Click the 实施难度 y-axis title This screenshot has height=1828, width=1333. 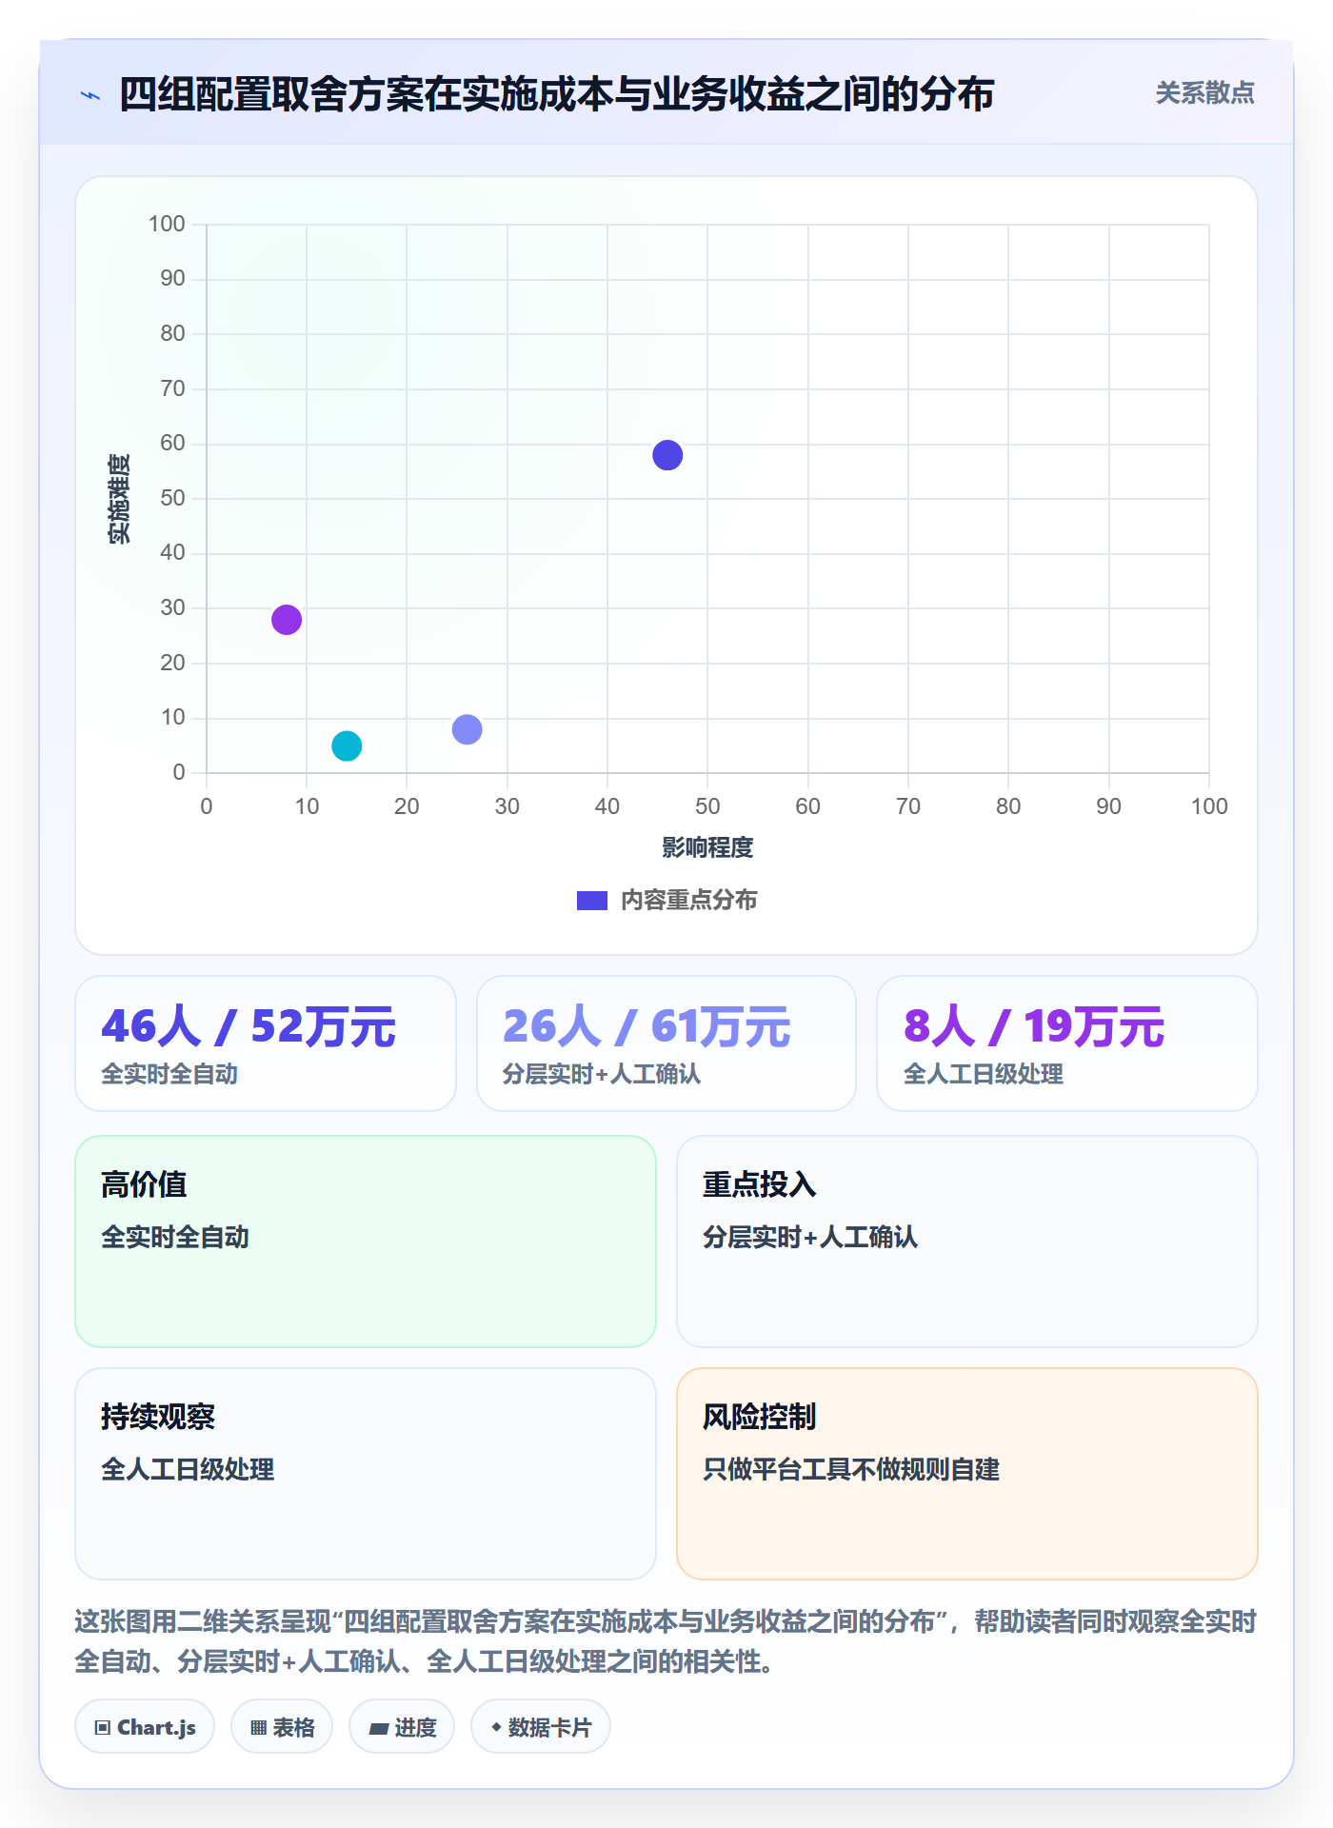tap(118, 499)
